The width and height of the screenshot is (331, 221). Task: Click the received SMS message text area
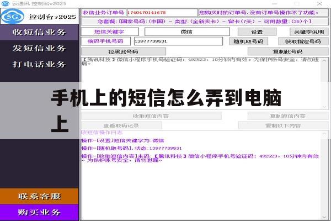201,83
